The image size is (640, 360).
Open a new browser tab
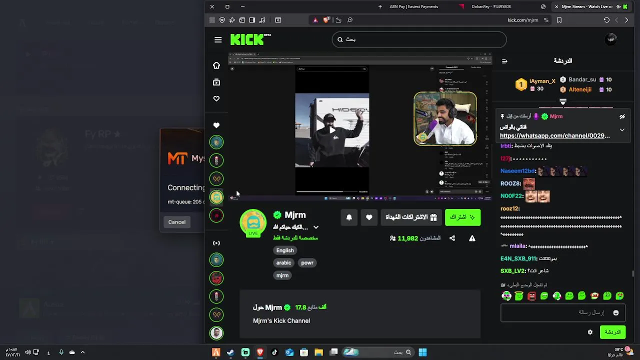click(x=380, y=6)
